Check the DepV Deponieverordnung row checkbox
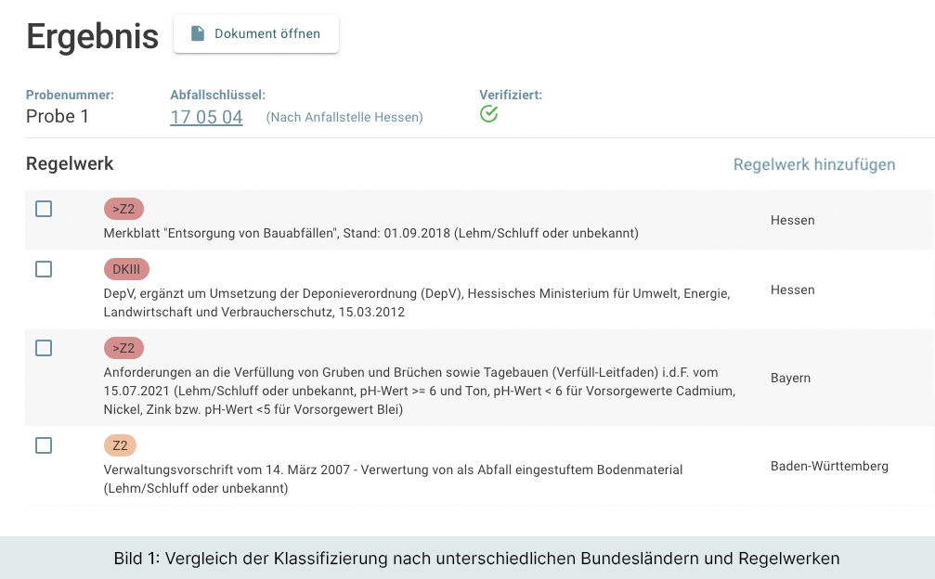The height and width of the screenshot is (579, 935). [x=44, y=269]
